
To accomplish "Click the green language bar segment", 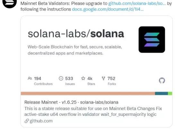I will click(170, 93).
